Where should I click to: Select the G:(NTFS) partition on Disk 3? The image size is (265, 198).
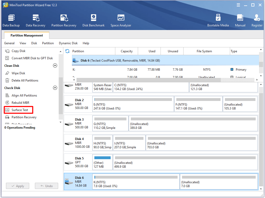tap(110, 123)
